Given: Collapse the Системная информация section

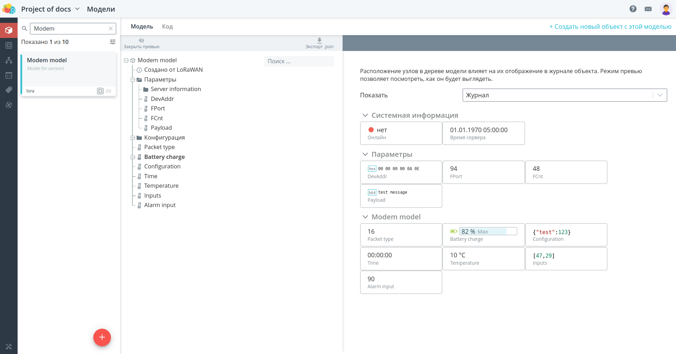Looking at the screenshot, I should (365, 115).
